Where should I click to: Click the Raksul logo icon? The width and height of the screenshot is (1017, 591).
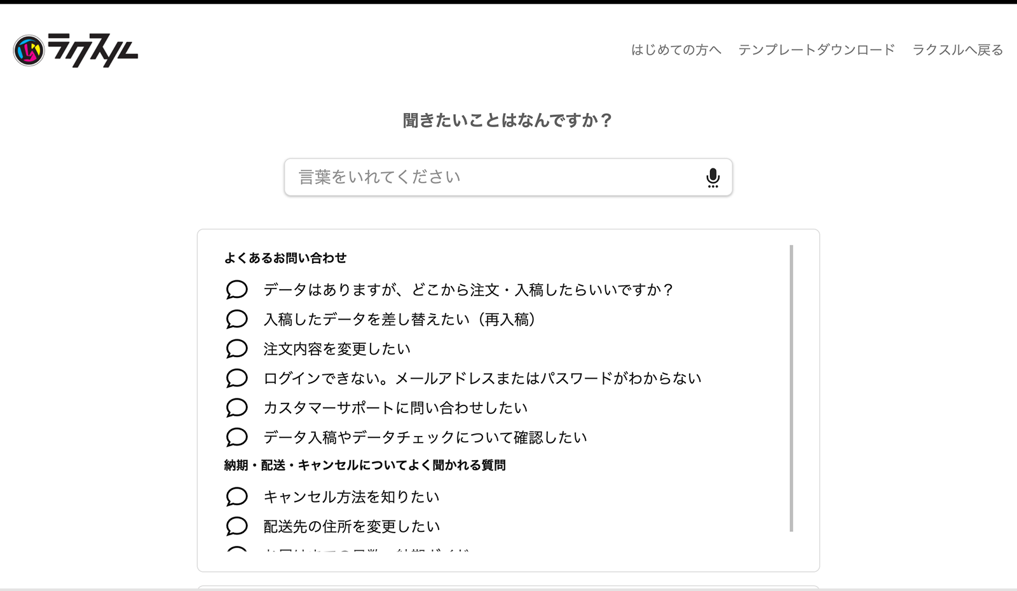point(28,50)
